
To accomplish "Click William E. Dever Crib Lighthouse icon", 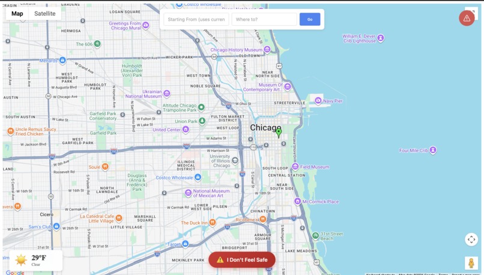I will [x=381, y=38].
